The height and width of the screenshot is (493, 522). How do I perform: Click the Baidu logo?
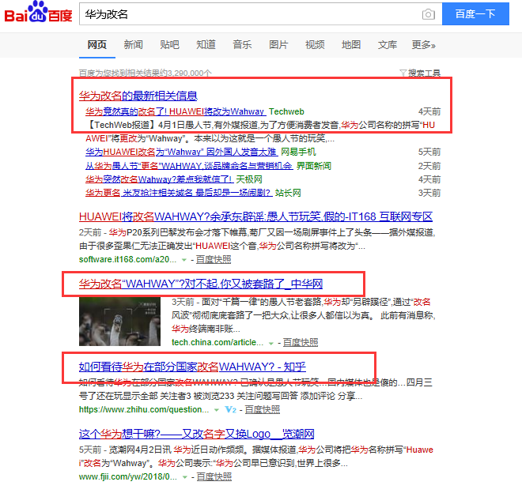click(x=38, y=13)
